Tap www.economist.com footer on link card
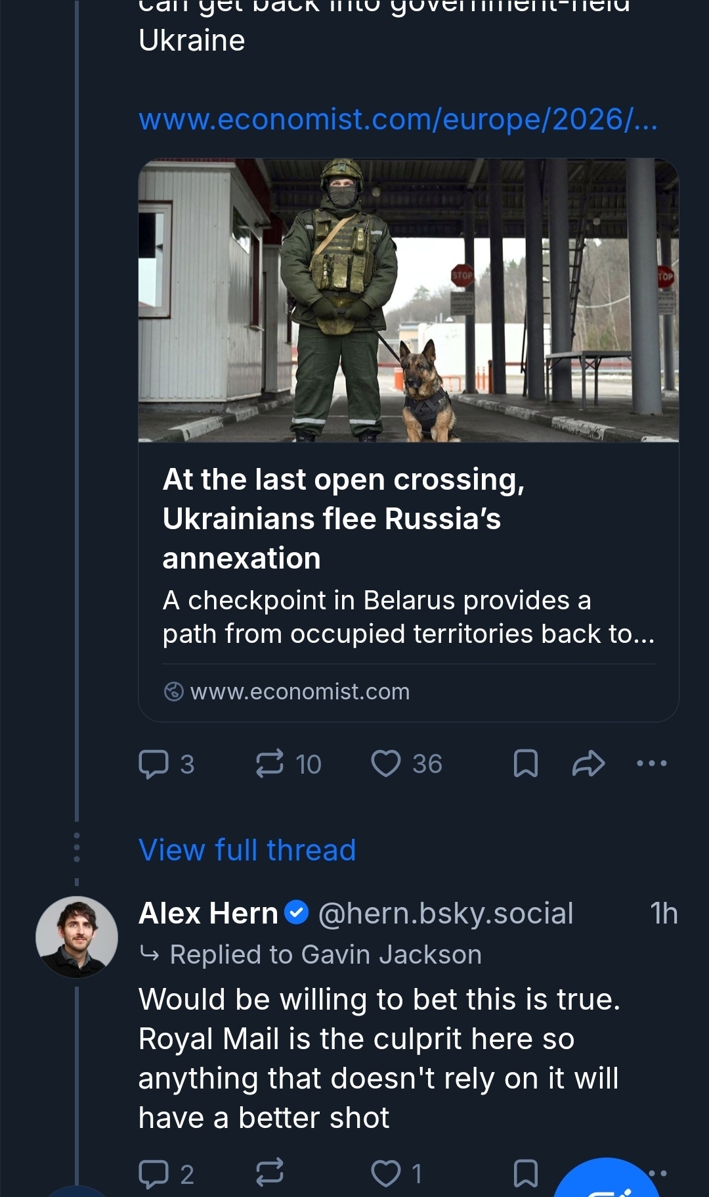This screenshot has height=1197, width=709. (299, 692)
